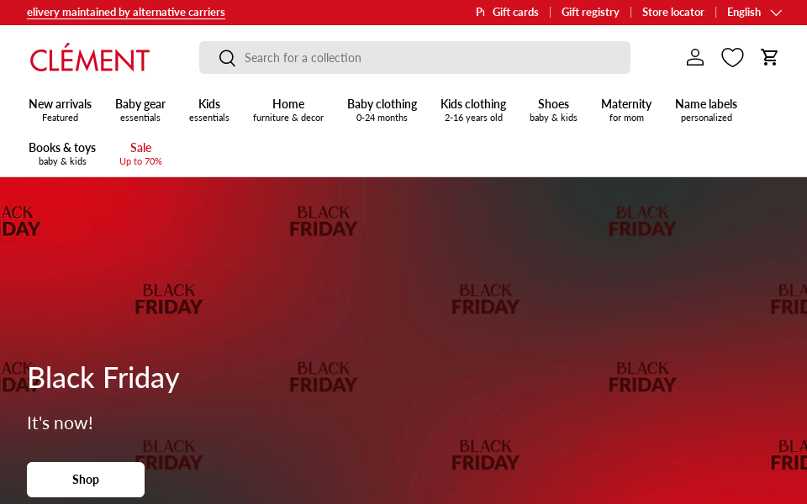Open the New arrivals menu
The height and width of the screenshot is (504, 807).
pos(60,110)
